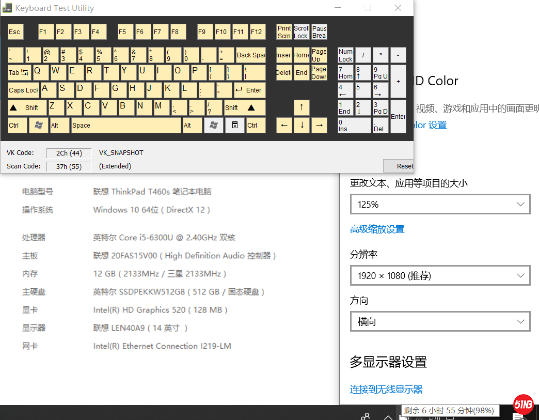Click the Num Lock key
This screenshot has height=420, width=539.
tap(345, 55)
